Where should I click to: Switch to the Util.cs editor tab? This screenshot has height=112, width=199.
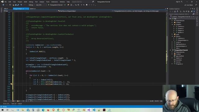point(6,9)
